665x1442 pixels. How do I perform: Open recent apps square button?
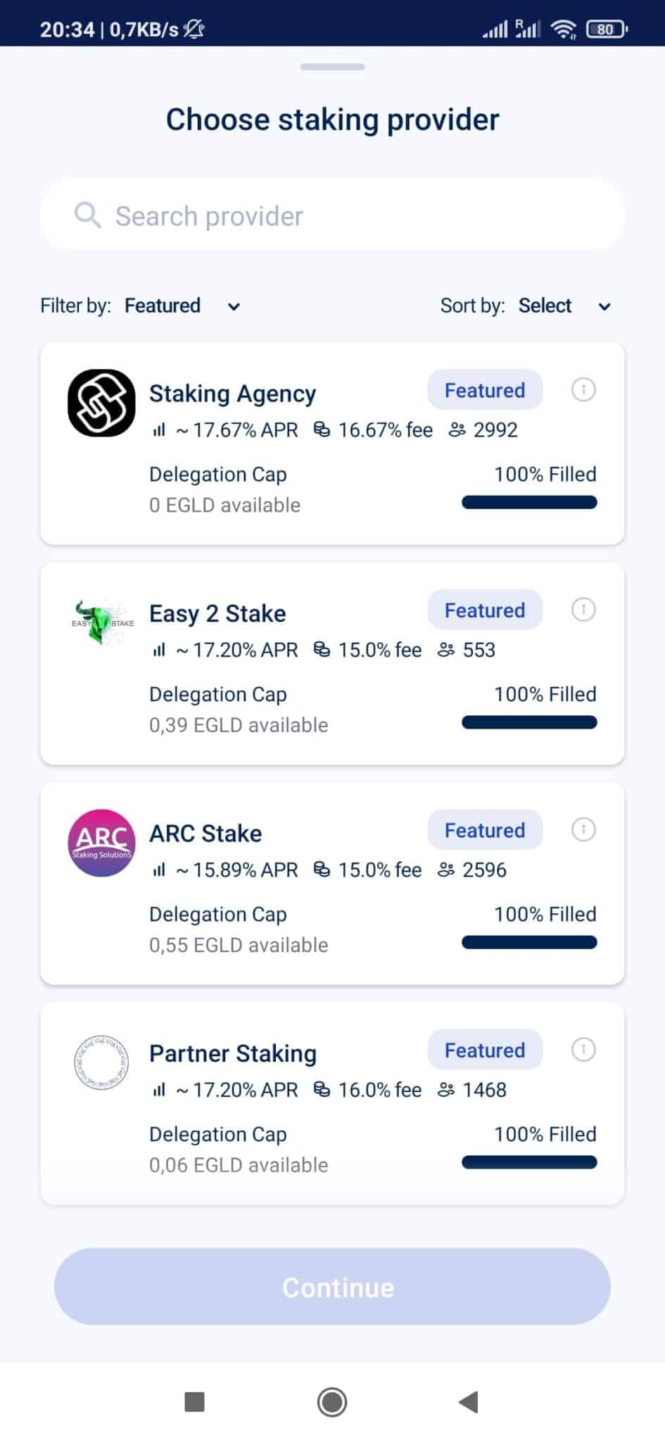coord(194,1402)
